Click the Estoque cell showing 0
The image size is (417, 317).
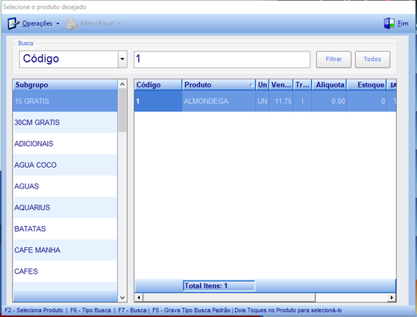coord(367,101)
